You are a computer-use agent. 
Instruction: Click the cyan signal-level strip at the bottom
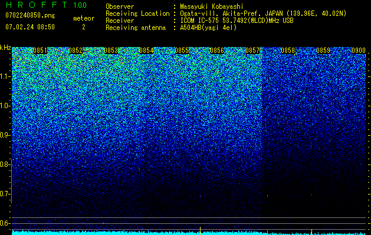pyautogui.click(x=189, y=233)
